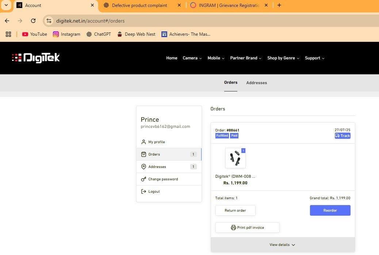Open site information icon in address bar

coord(49,21)
